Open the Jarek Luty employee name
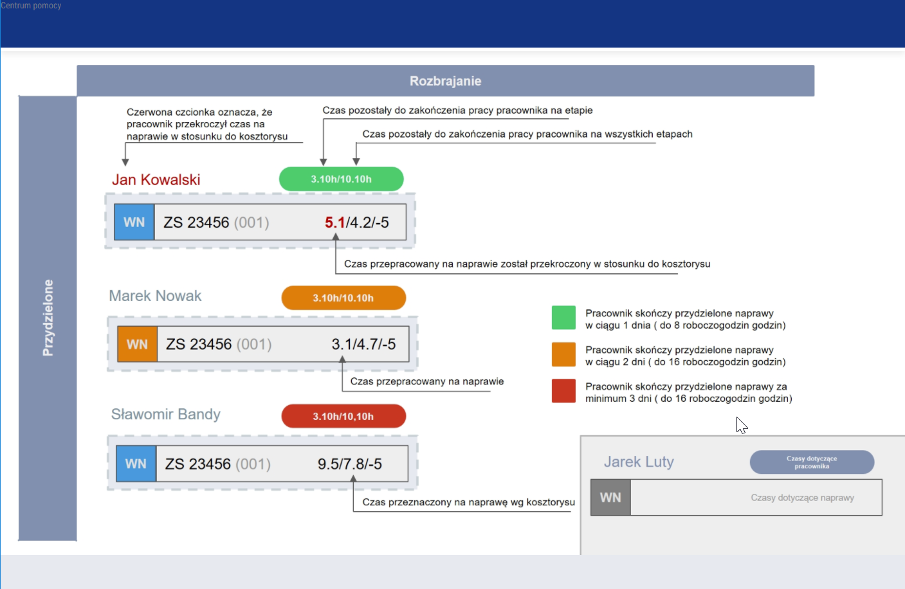Image resolution: width=905 pixels, height=589 pixels. pyautogui.click(x=639, y=462)
